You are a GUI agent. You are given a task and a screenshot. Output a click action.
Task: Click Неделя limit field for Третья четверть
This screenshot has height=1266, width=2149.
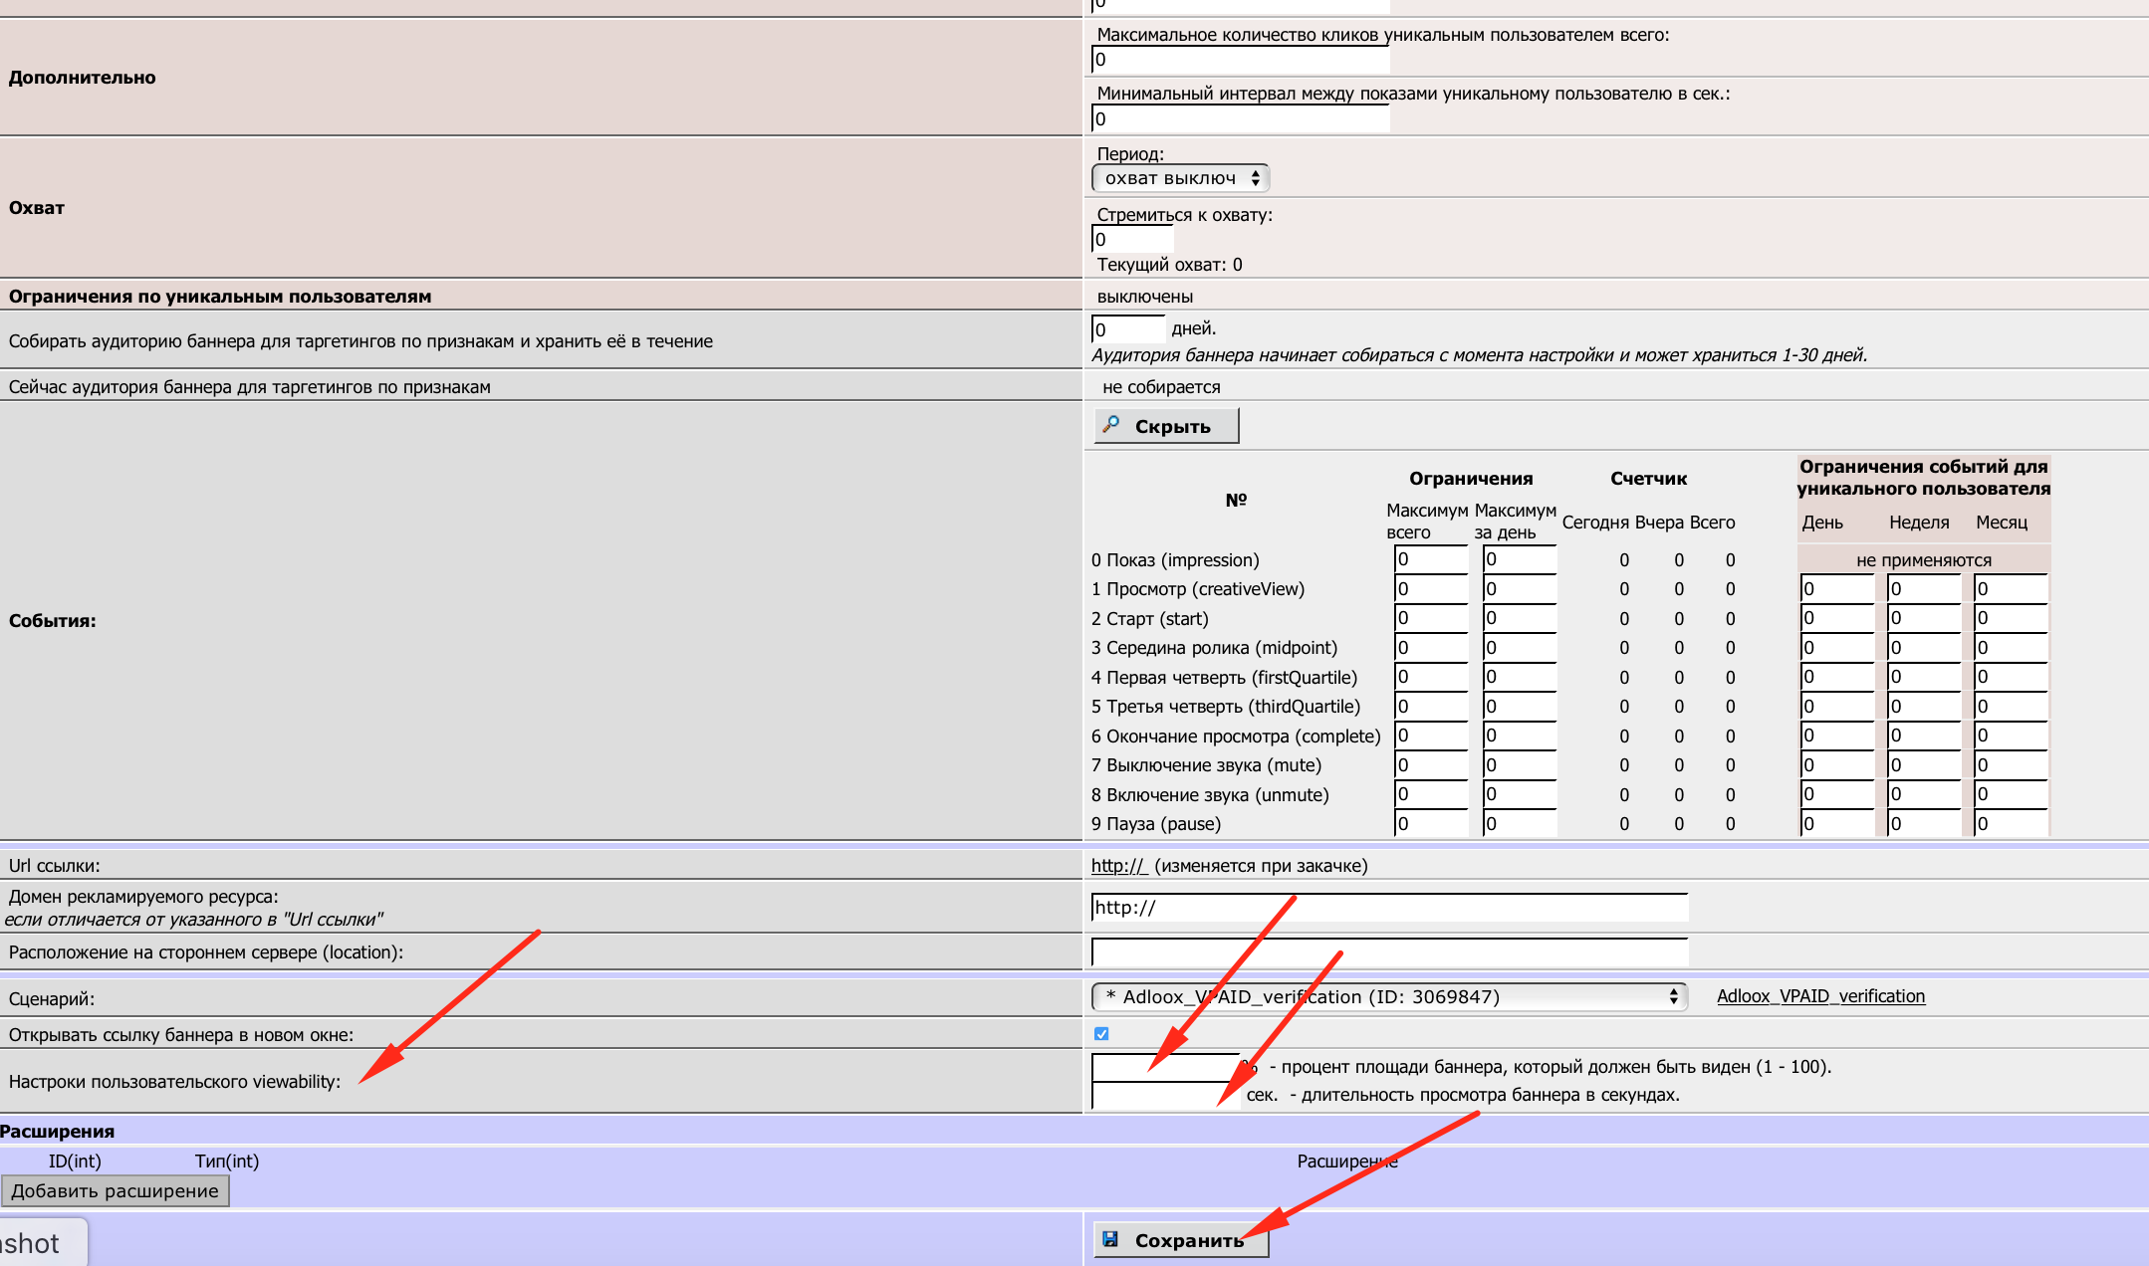point(1925,707)
